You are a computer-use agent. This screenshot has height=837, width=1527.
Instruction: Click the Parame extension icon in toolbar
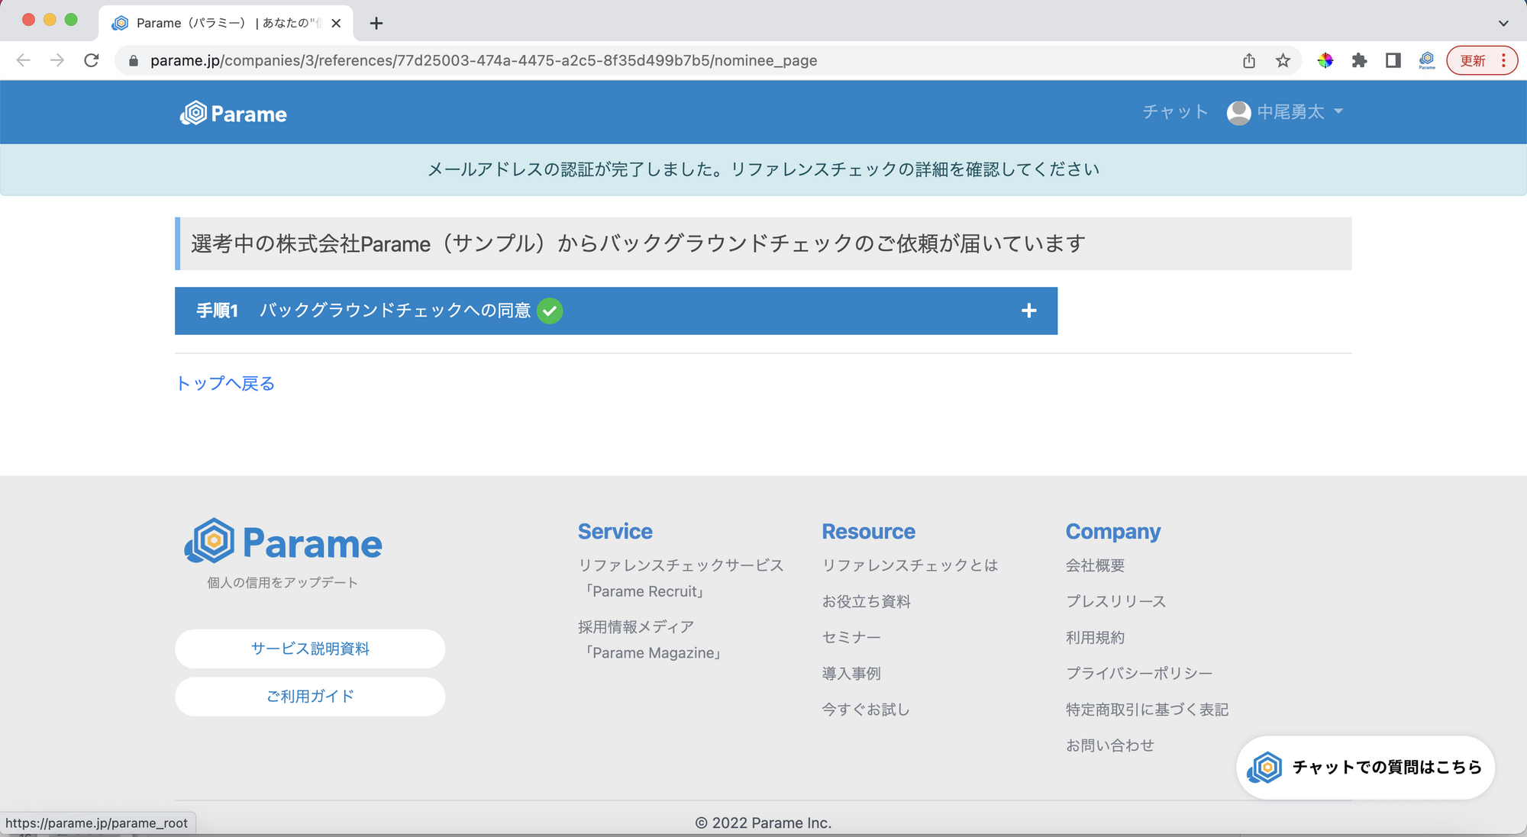(x=1427, y=60)
